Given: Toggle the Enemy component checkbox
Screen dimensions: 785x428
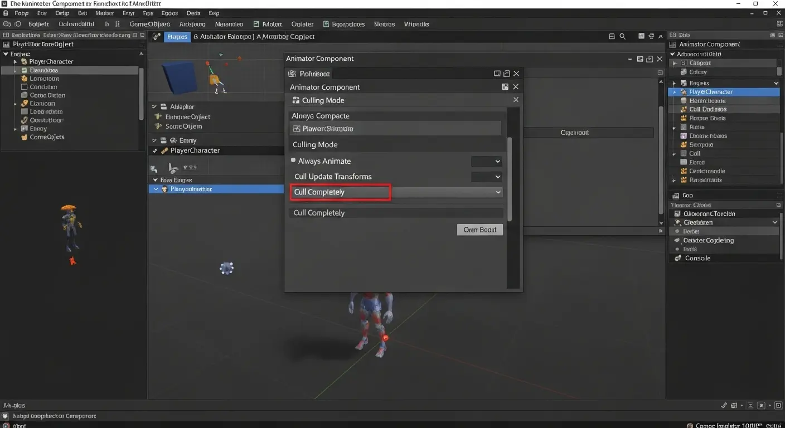Looking at the screenshot, I should coord(154,140).
